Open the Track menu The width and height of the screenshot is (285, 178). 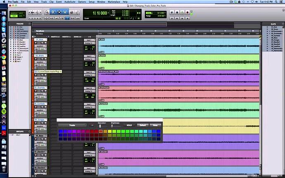click(44, 2)
